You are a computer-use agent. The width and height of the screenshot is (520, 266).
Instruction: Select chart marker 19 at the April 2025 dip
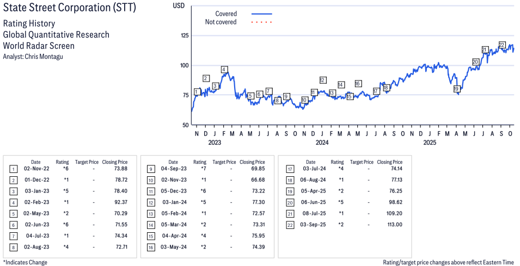[x=457, y=89]
